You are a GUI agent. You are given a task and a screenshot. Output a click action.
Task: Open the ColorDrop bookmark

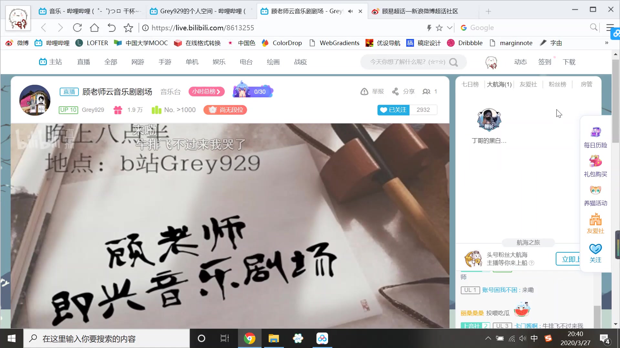coord(282,43)
